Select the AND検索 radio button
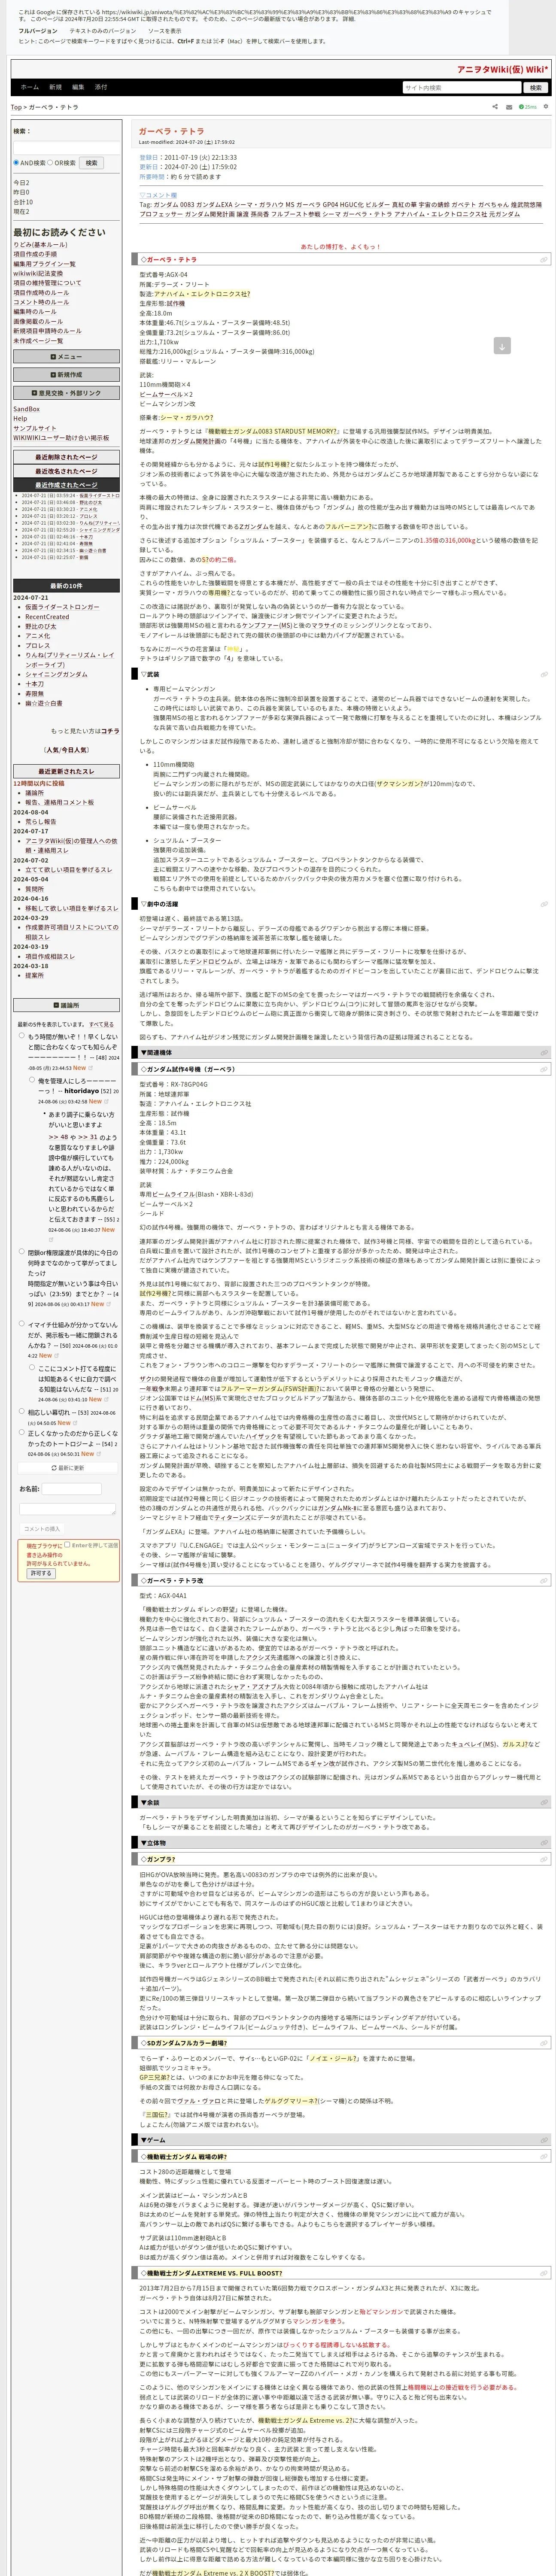 point(16,163)
